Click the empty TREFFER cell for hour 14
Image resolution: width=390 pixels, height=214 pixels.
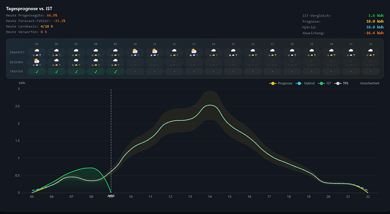pyautogui.click(x=214, y=72)
